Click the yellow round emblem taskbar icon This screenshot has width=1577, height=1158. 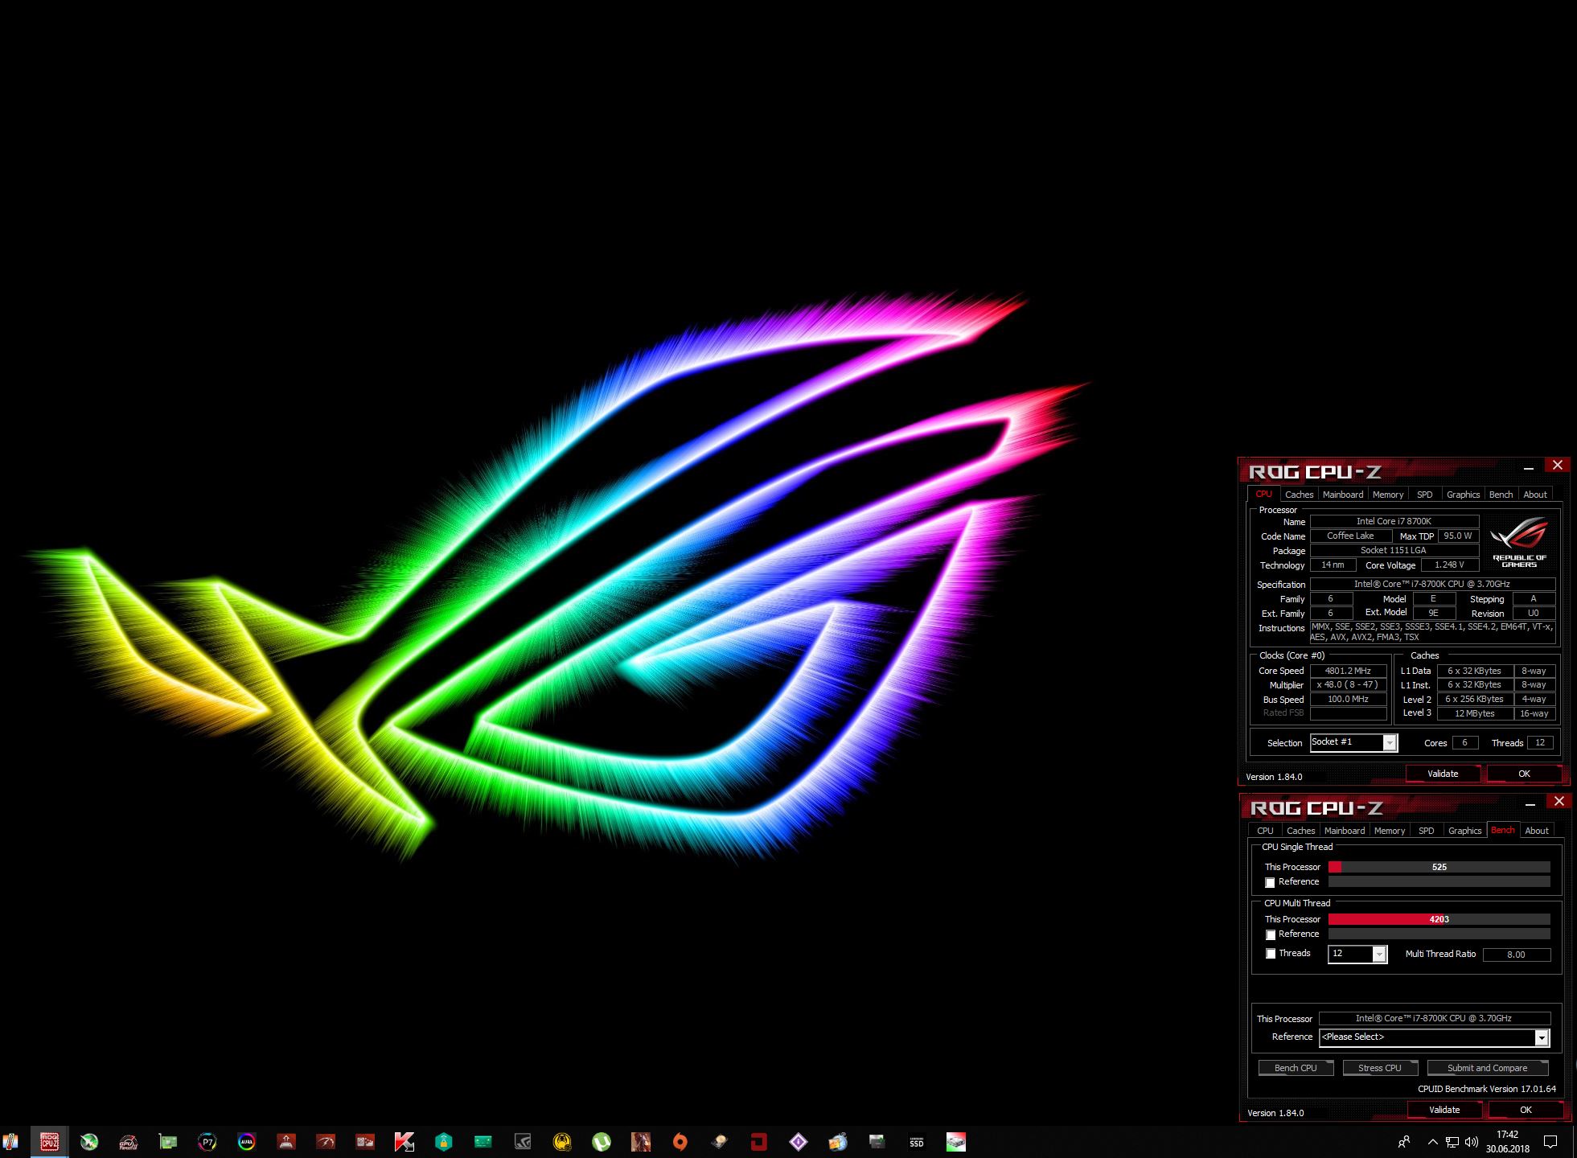coord(562,1141)
